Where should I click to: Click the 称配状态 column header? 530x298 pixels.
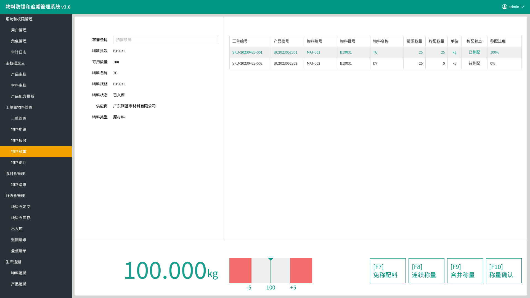pyautogui.click(x=474, y=41)
